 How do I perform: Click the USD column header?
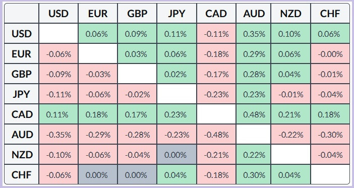tap(58, 13)
